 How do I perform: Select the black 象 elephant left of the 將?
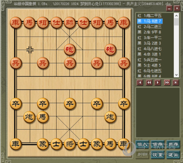point(43,144)
